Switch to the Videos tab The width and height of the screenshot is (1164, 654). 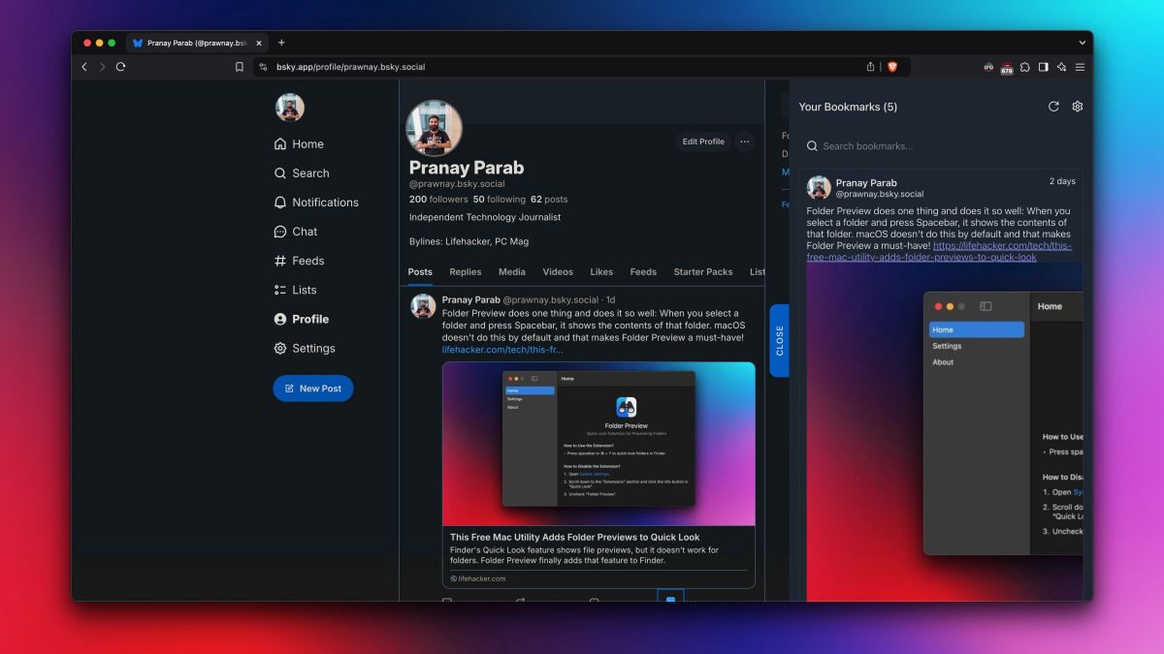[x=558, y=272]
